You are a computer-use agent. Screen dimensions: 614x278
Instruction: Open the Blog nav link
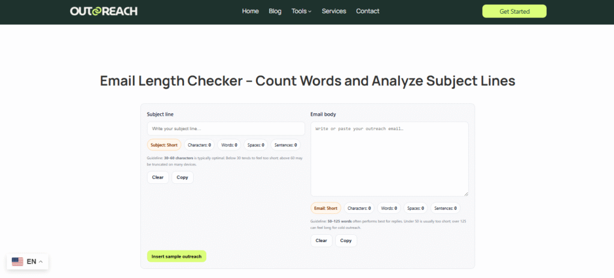point(275,11)
